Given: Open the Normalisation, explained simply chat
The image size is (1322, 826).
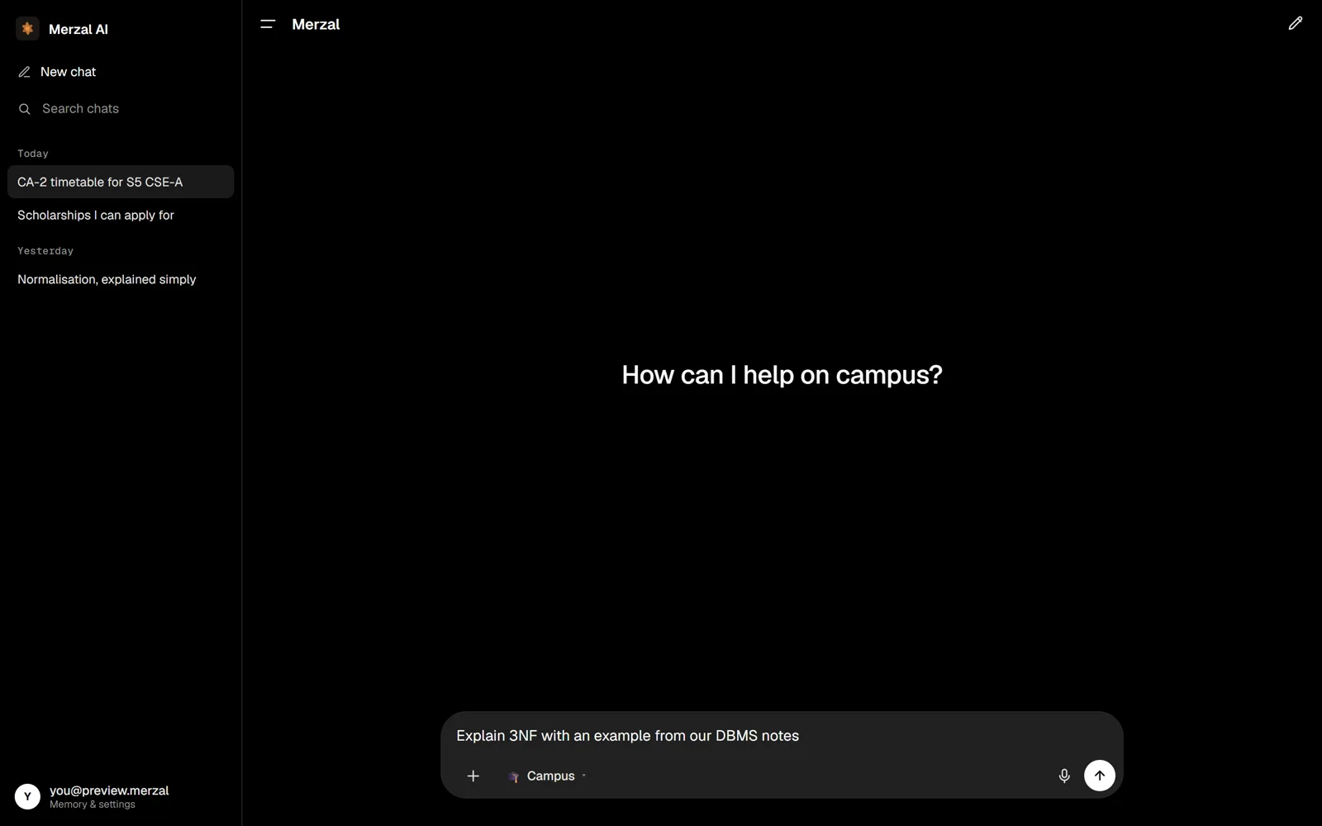Looking at the screenshot, I should pos(121,279).
